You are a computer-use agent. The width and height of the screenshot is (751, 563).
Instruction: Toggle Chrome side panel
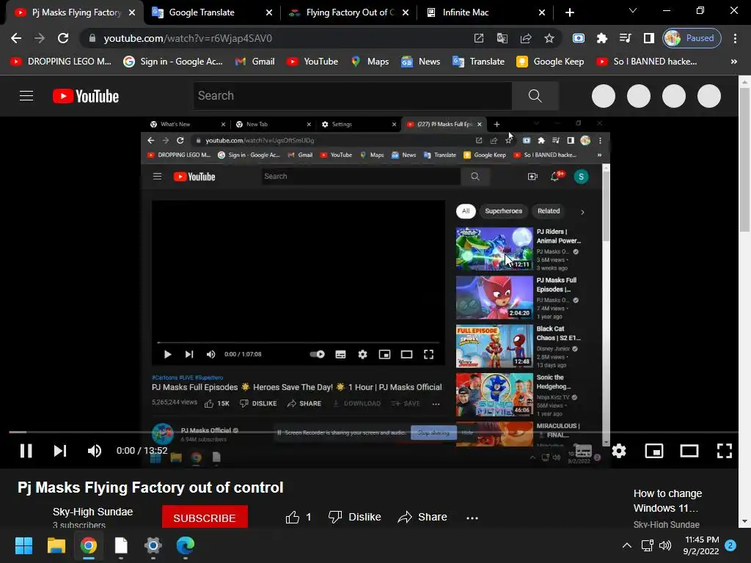[x=648, y=38]
